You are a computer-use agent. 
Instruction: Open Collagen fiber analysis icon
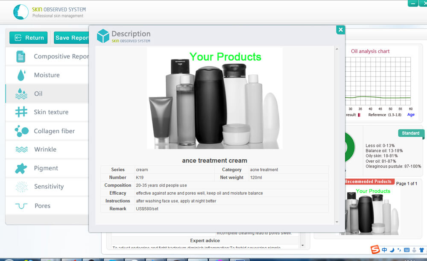[21, 131]
